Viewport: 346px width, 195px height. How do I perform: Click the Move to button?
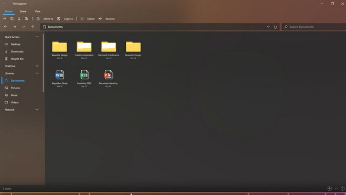pyautogui.click(x=45, y=19)
